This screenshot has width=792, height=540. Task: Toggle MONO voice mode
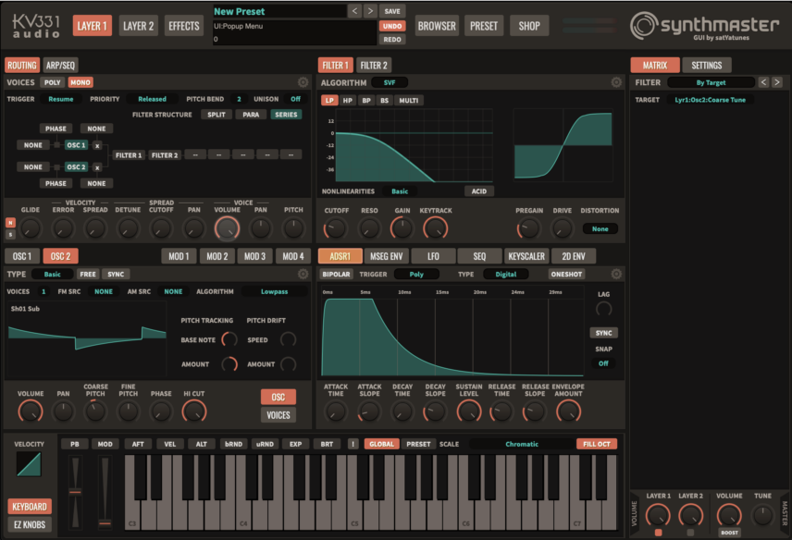pos(80,82)
